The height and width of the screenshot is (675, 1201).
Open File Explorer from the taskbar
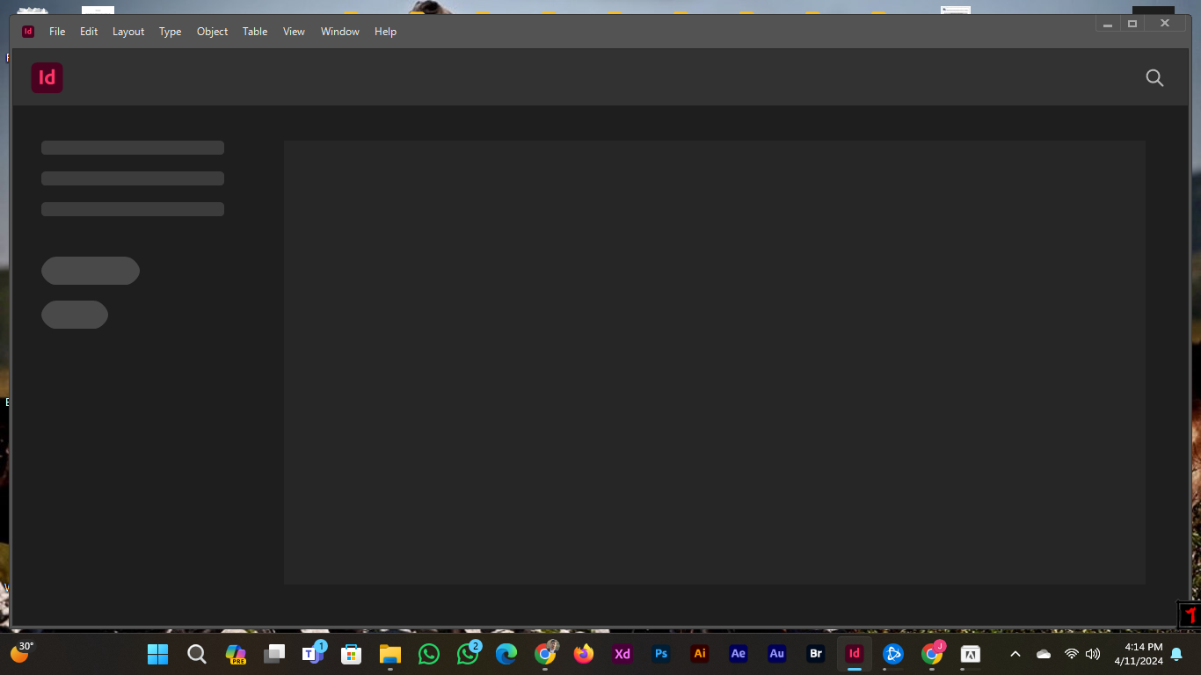389,654
